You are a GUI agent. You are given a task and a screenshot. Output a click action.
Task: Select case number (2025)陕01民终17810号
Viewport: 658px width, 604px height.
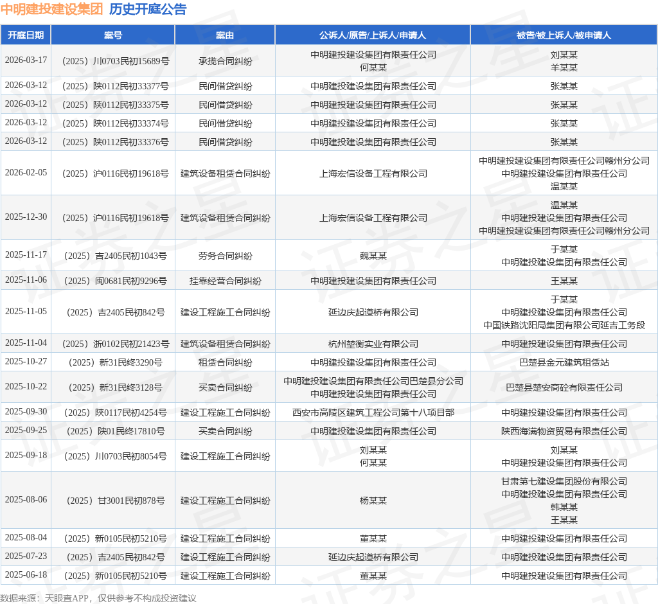coord(116,431)
